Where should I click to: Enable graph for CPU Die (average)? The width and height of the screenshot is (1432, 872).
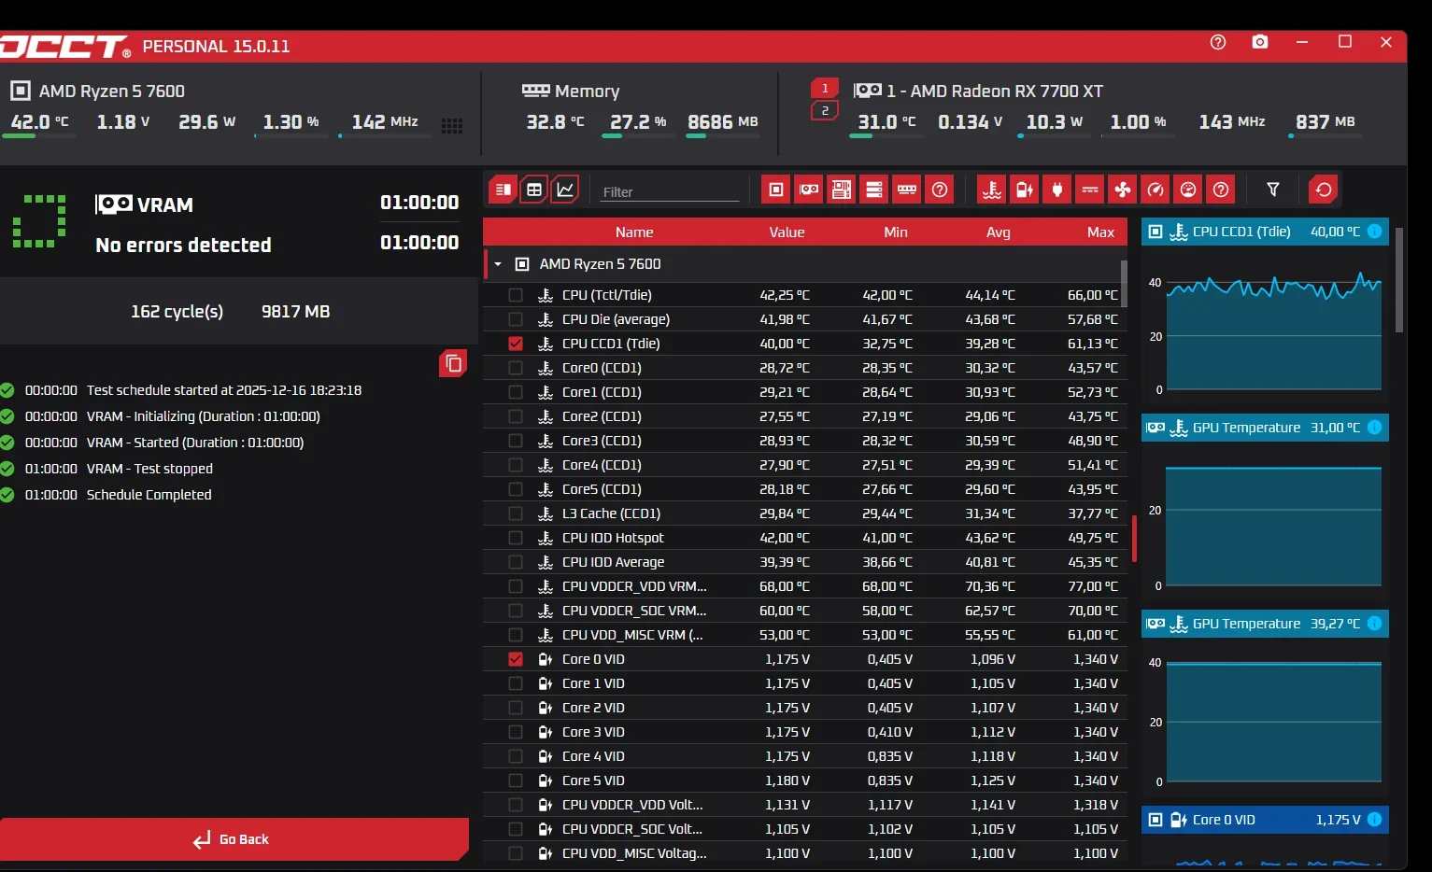coord(516,319)
